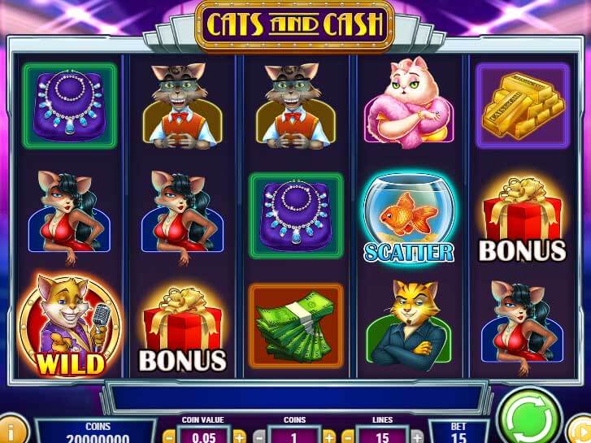The height and width of the screenshot is (443, 591).
Task: Click the gold bars symbol
Action: (523, 106)
